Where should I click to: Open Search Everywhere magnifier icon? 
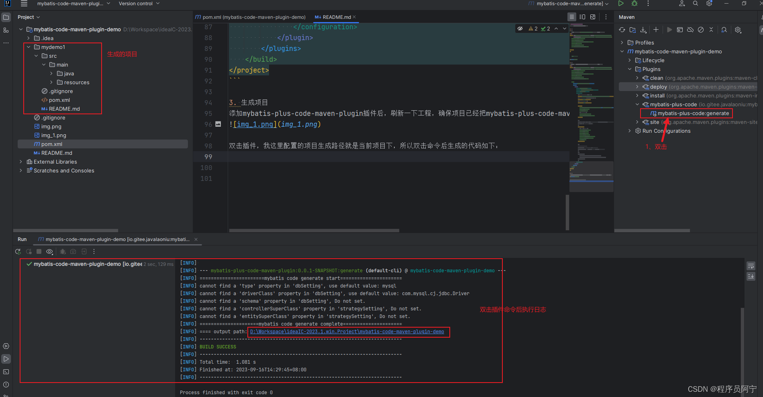pos(696,4)
